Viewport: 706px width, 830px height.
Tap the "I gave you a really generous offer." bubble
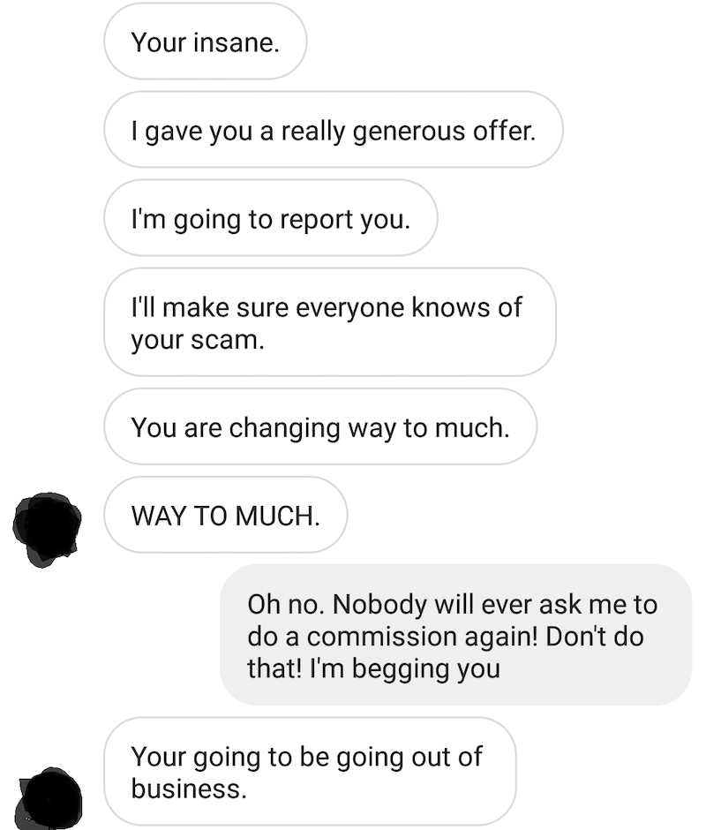pyautogui.click(x=334, y=130)
